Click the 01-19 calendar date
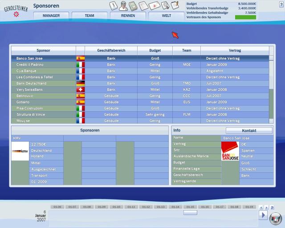Image resolution: width=285 pixels, height=228 pixels. [249, 207]
